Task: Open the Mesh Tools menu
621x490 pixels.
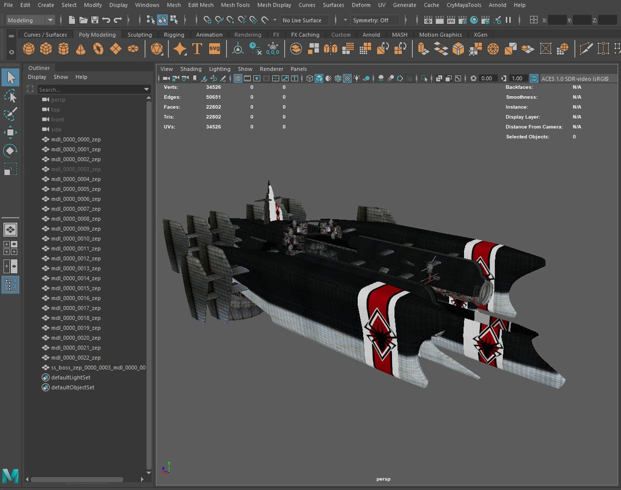Action: pos(235,5)
